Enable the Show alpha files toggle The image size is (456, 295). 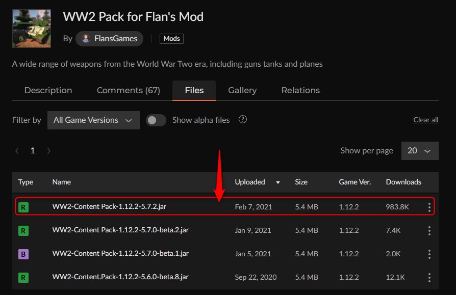pyautogui.click(x=156, y=120)
